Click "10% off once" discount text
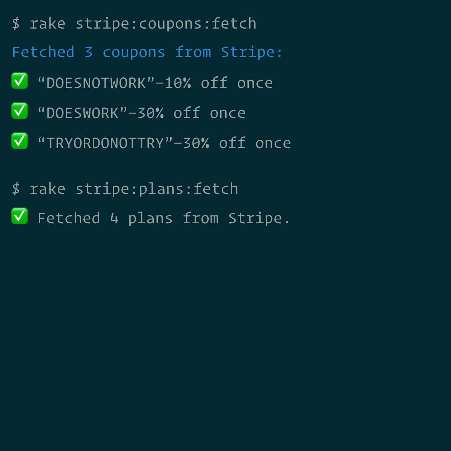Screen dimensions: 451x451 point(219,83)
